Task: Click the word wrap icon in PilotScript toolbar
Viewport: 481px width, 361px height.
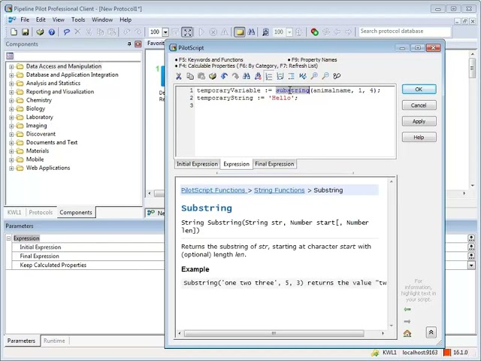Action: (x=280, y=76)
